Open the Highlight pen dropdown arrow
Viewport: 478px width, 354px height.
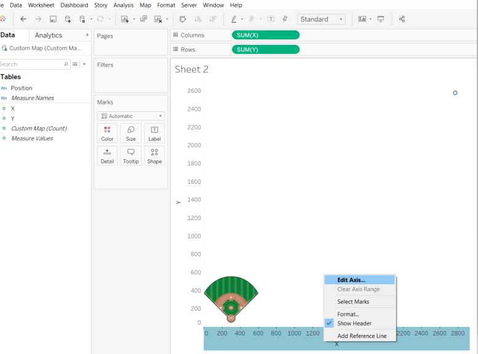[x=242, y=19]
